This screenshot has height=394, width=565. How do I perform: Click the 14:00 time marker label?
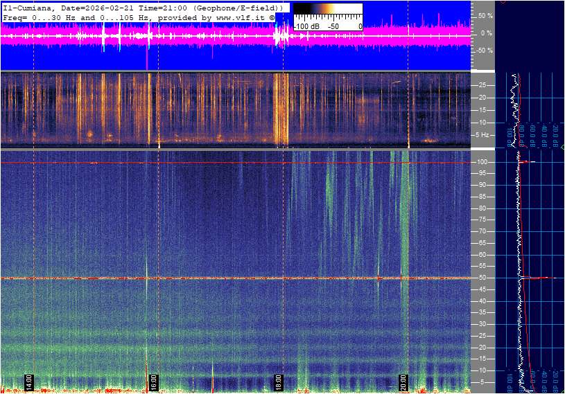30,382
